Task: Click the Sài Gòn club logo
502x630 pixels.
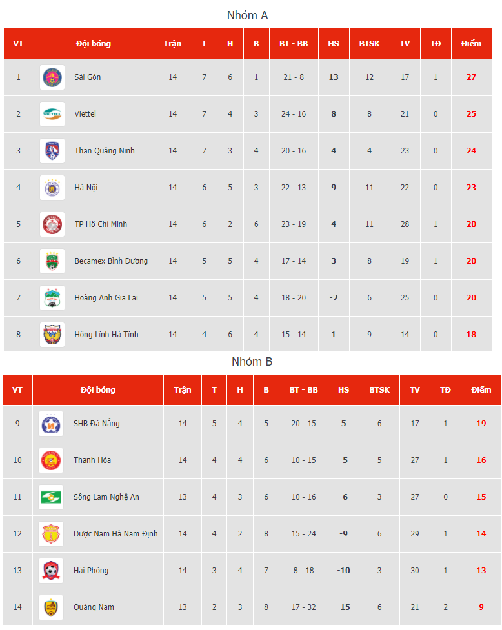Action: pyautogui.click(x=52, y=77)
